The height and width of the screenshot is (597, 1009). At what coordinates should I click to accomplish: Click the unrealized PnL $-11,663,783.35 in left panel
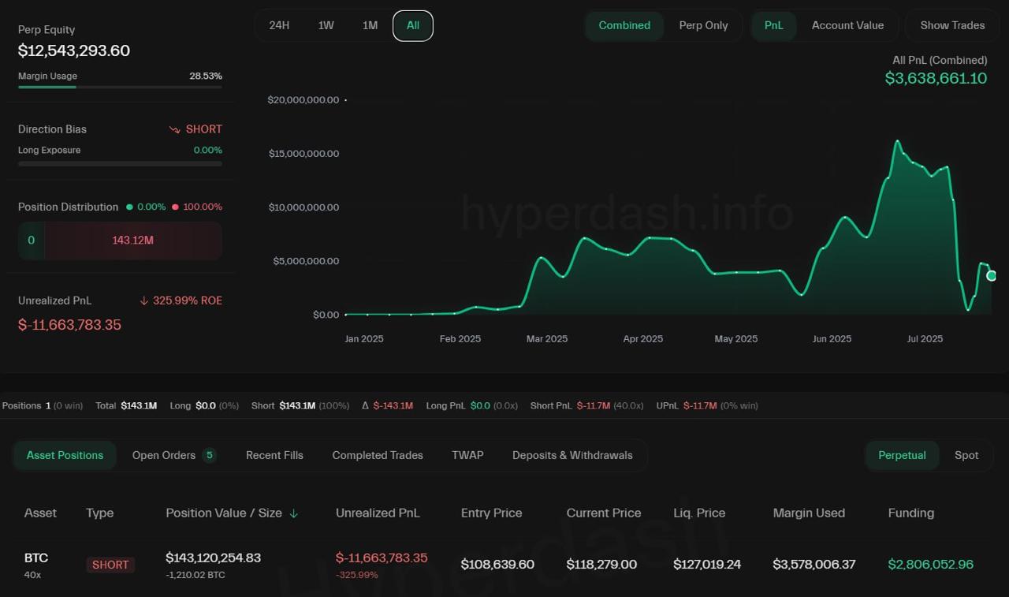point(69,325)
